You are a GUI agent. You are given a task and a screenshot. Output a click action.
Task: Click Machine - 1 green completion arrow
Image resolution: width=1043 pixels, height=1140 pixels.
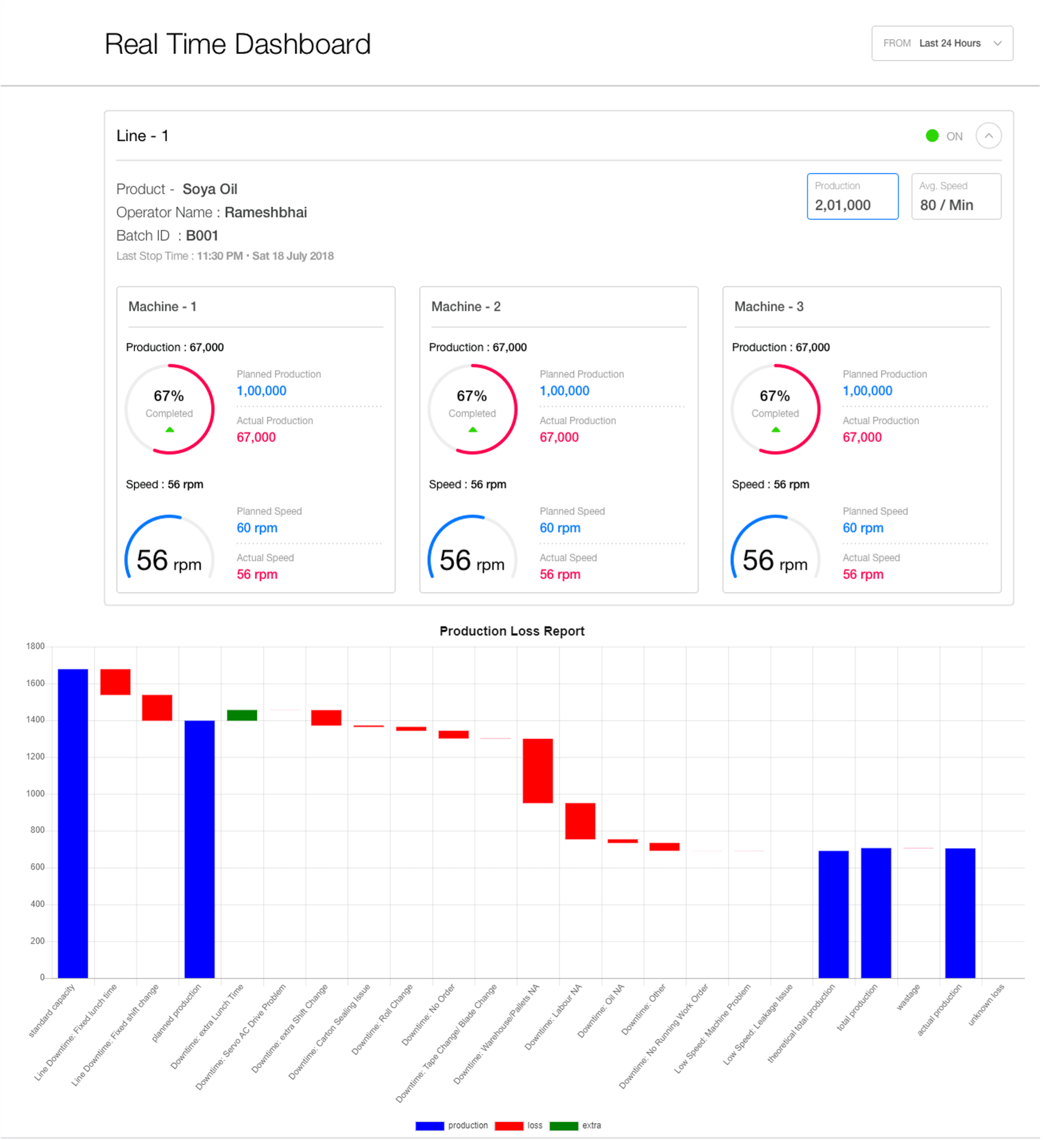point(169,430)
